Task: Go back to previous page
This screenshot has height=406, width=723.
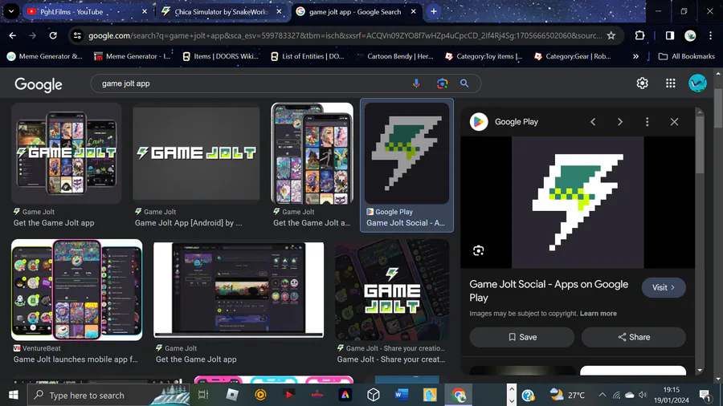Action: point(12,35)
